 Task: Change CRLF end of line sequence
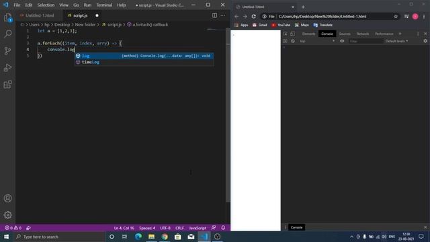(179, 228)
